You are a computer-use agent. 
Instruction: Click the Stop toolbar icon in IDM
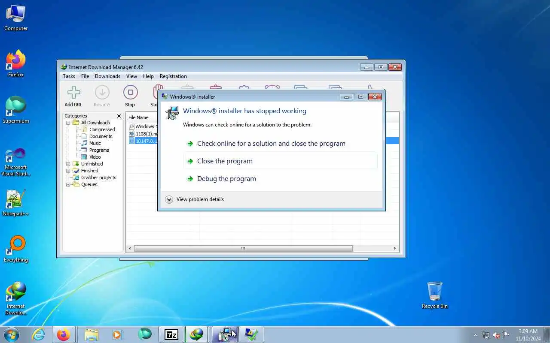(x=130, y=96)
